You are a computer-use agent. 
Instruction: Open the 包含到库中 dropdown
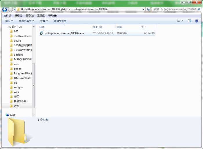click(x=27, y=21)
